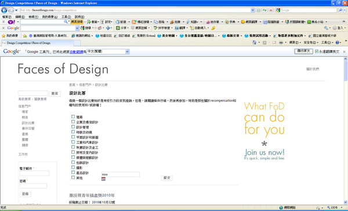Click the 電子郵件 email input field
Screen dimensions: 348x211
tap(34, 173)
